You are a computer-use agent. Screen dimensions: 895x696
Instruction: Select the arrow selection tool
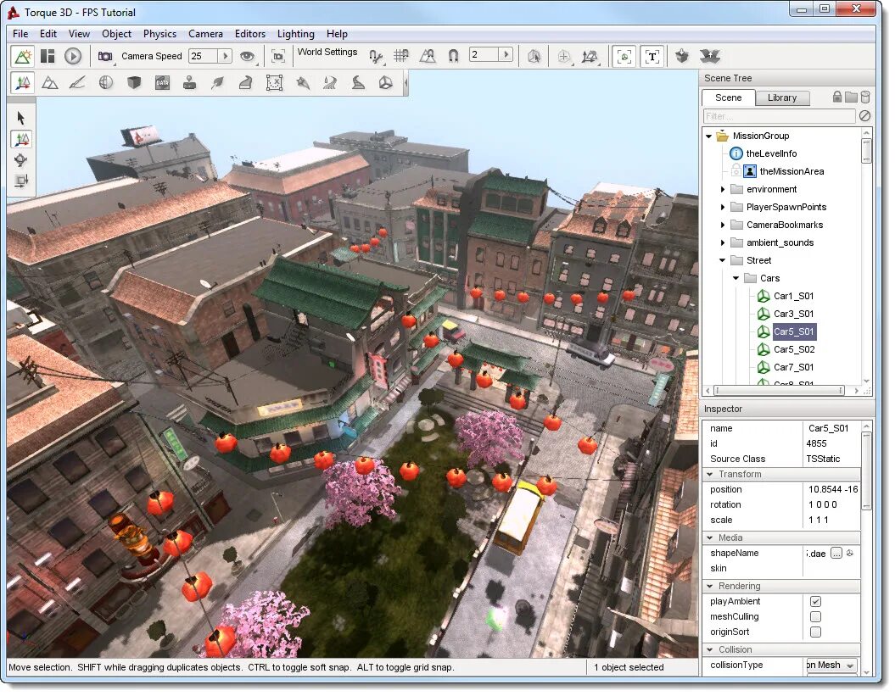[21, 117]
